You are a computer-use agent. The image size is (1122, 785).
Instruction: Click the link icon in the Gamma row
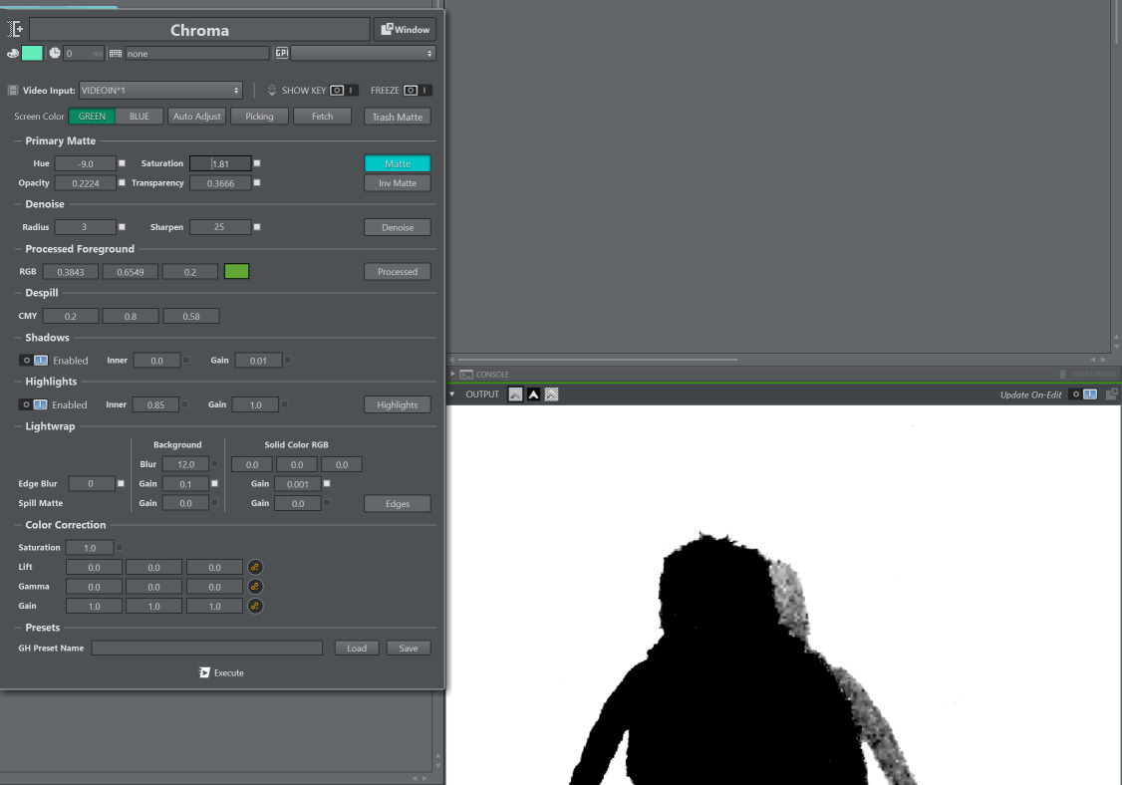(x=255, y=587)
